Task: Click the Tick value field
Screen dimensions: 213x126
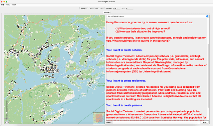Action: pos(129,8)
